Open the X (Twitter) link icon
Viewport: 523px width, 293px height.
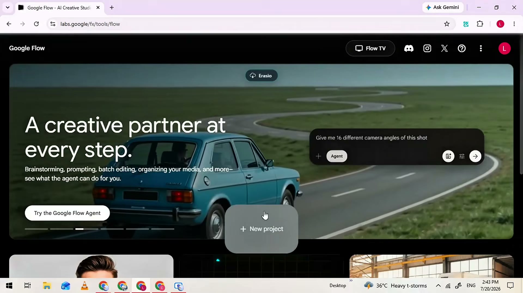[444, 48]
